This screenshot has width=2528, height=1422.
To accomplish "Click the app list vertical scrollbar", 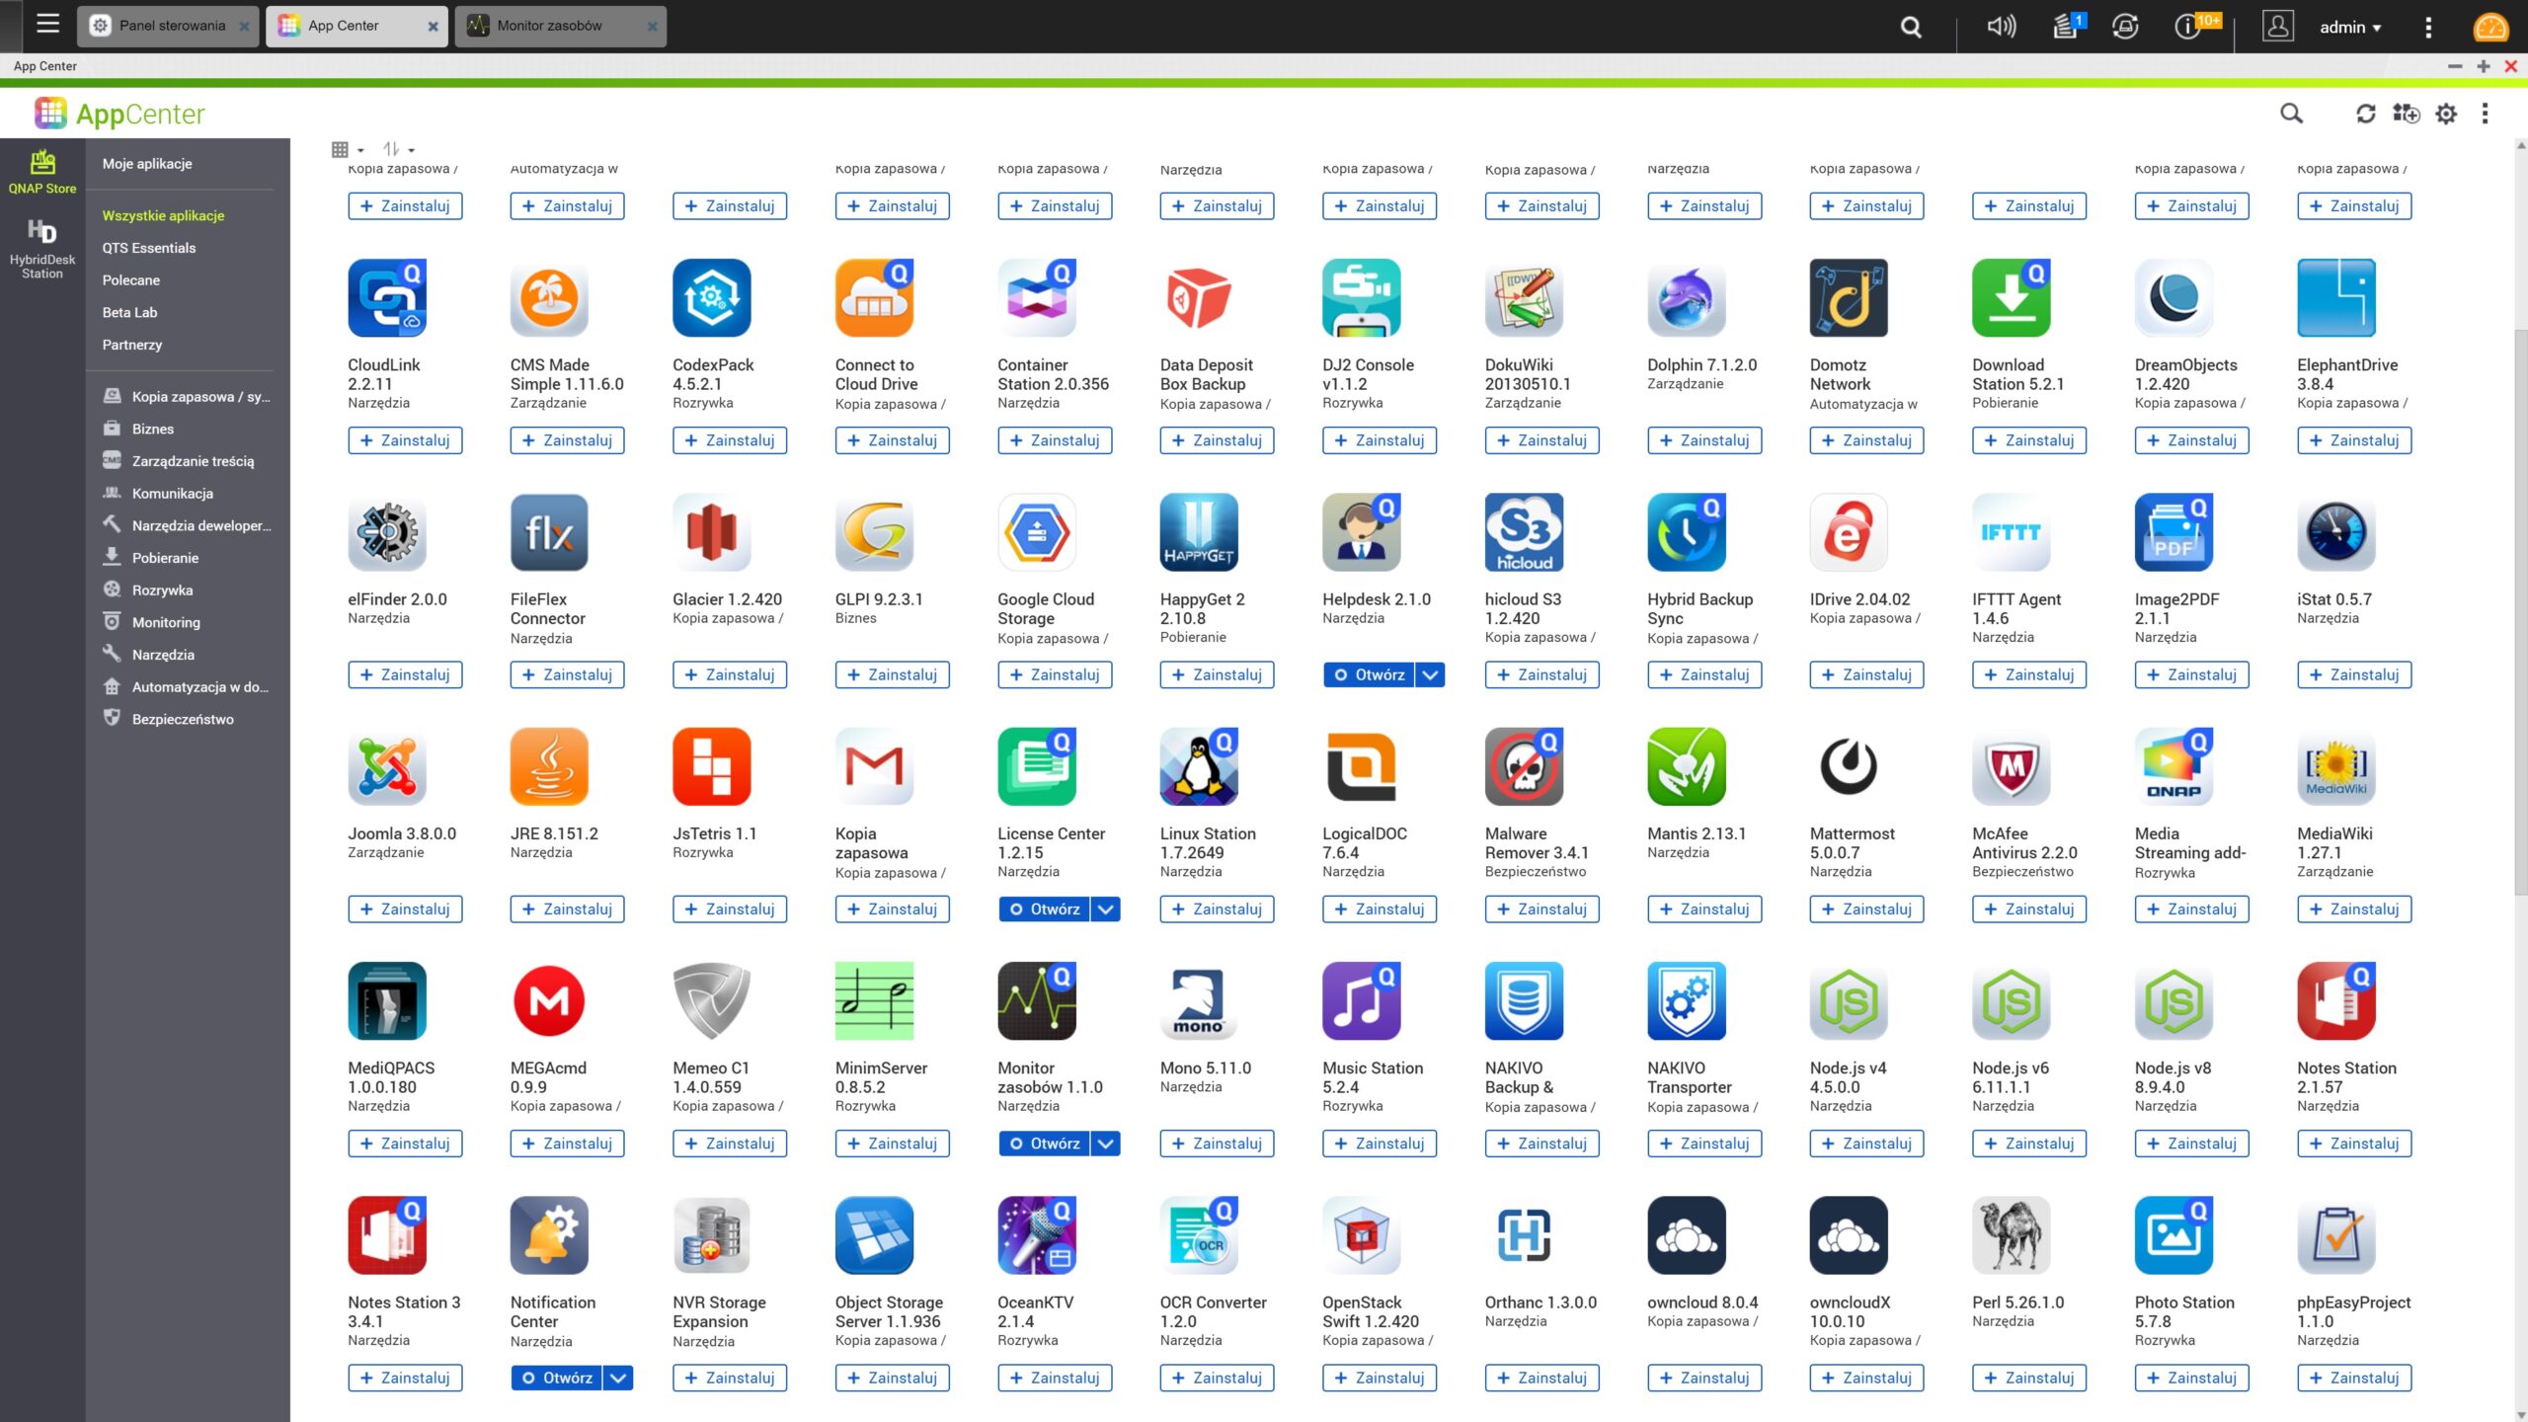I will pyautogui.click(x=2520, y=612).
